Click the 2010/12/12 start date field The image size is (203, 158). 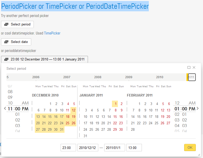click(88, 148)
